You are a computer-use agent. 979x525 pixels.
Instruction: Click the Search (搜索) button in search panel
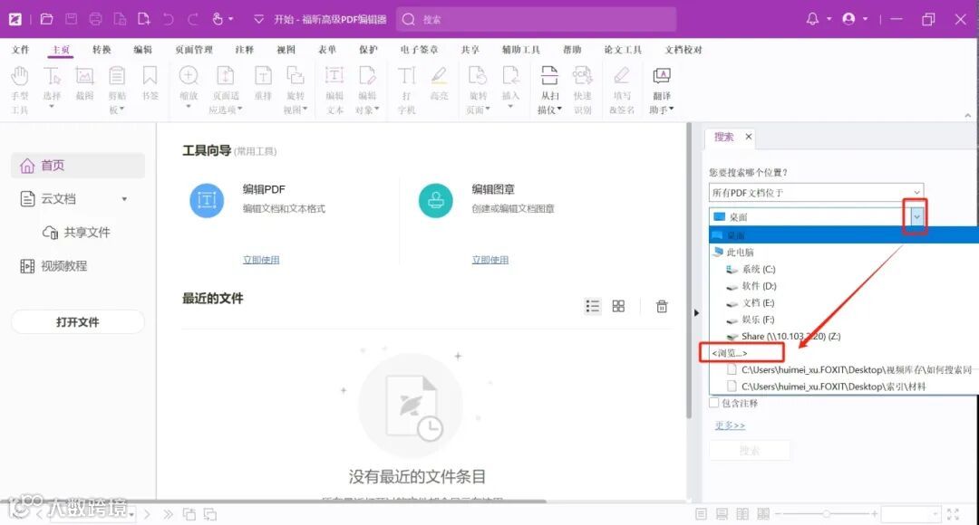click(x=750, y=450)
